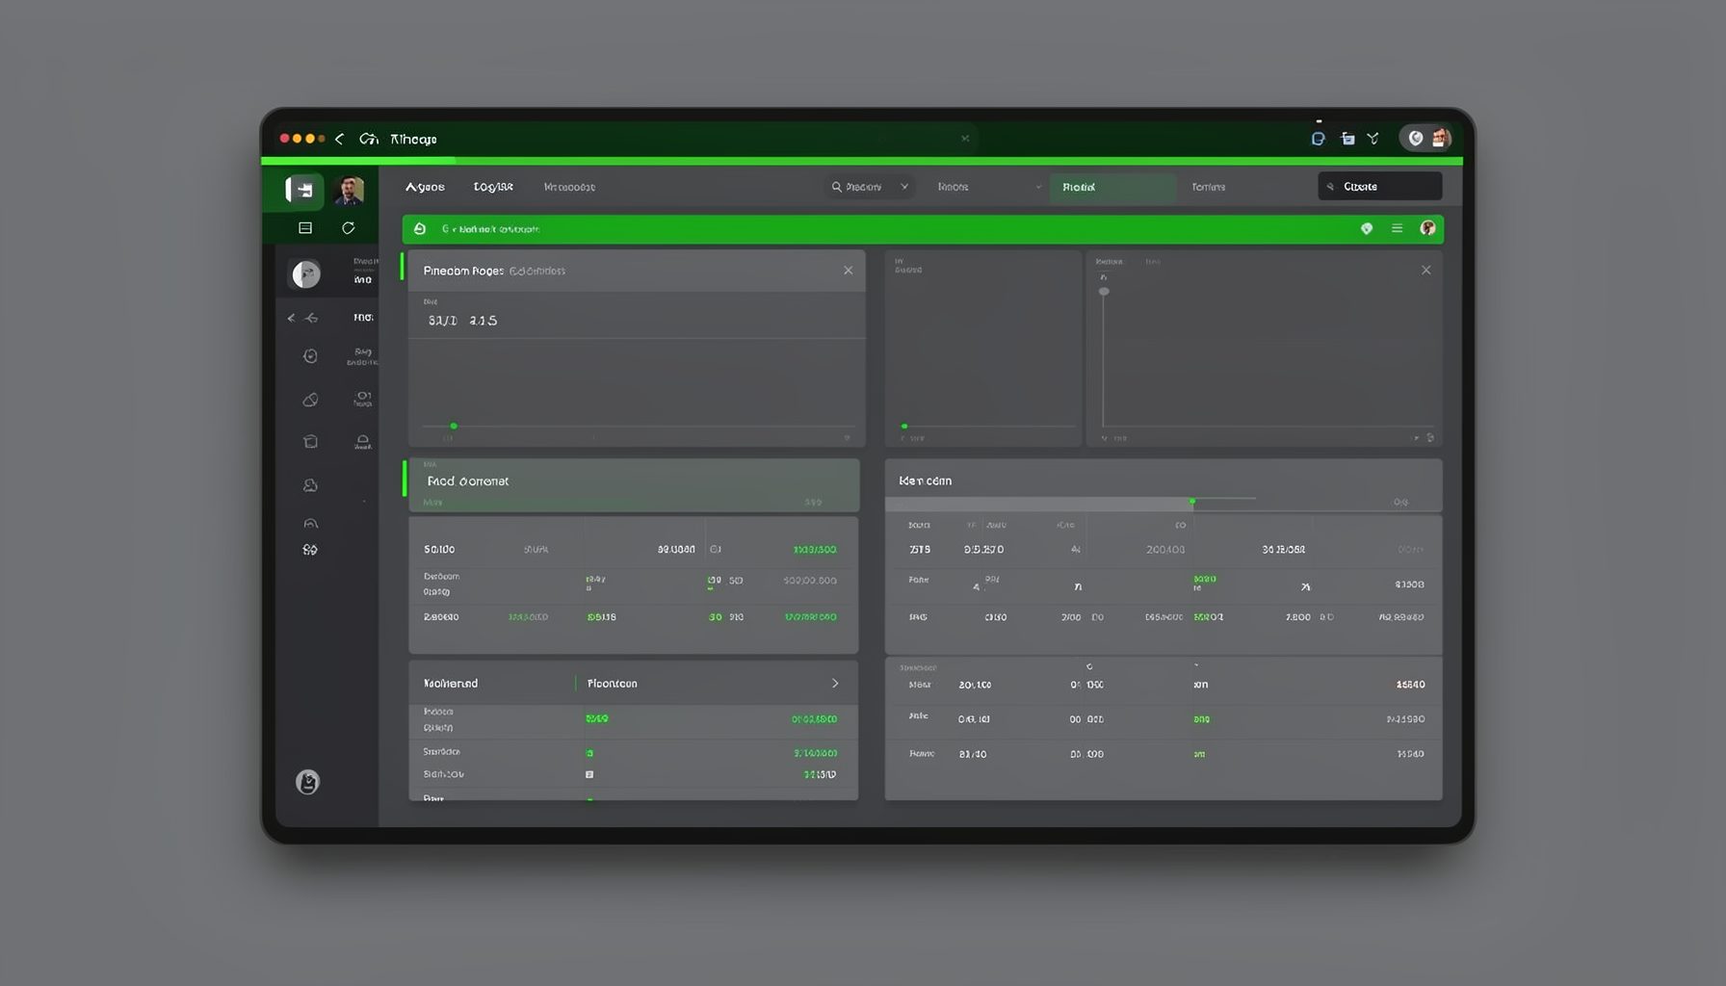Screen dimensions: 1726x986
Task: Click the profile pill in the title bar
Action: click(x=1426, y=139)
